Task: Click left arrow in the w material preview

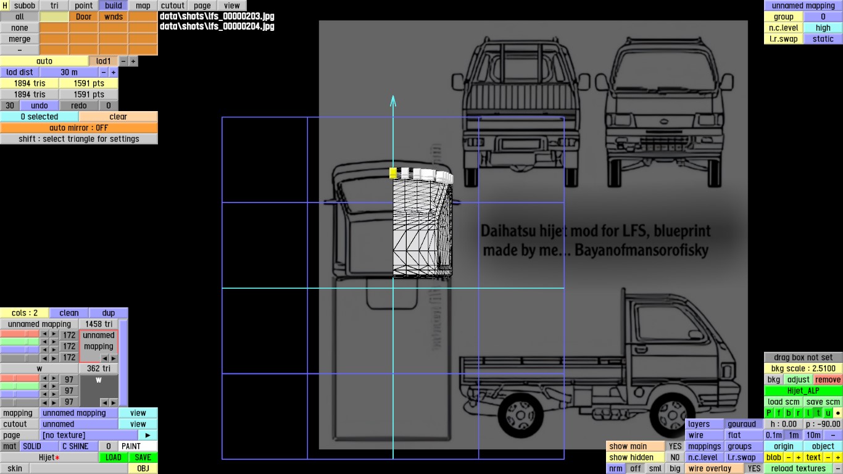Action: click(104, 402)
